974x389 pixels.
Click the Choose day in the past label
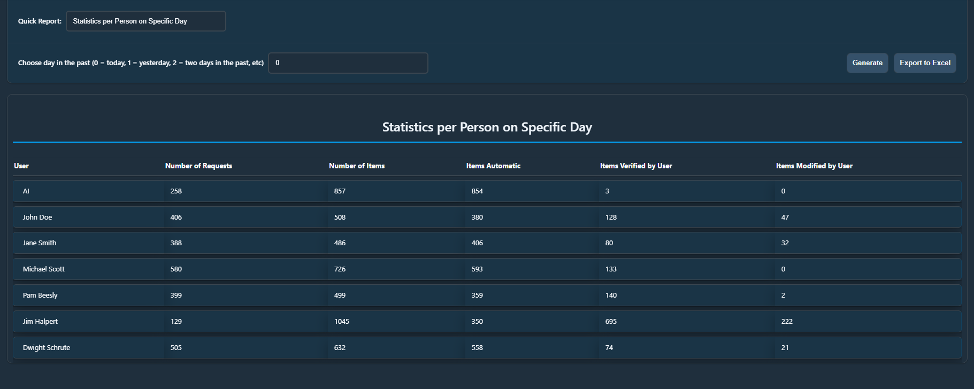[141, 63]
